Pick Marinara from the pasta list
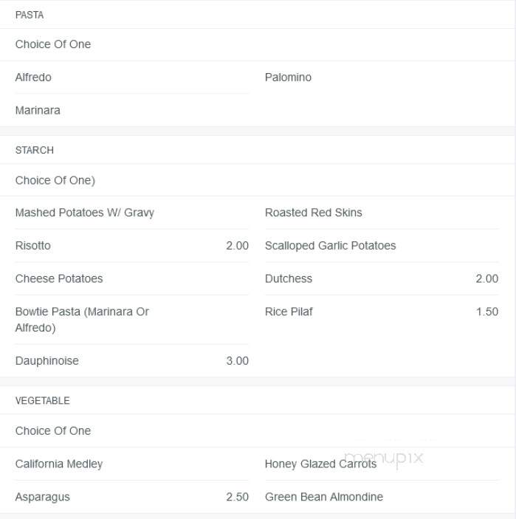 [38, 110]
